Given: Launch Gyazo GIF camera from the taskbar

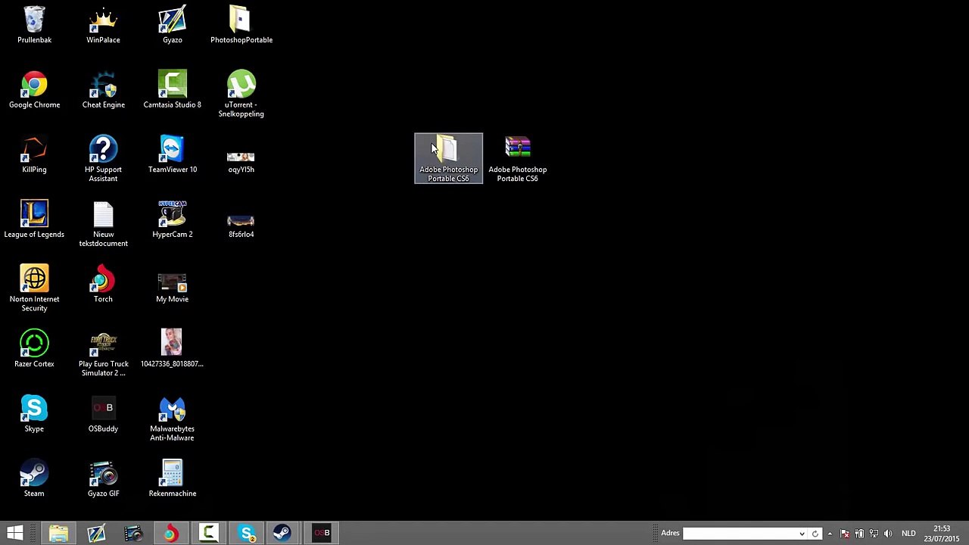Looking at the screenshot, I should click(133, 533).
